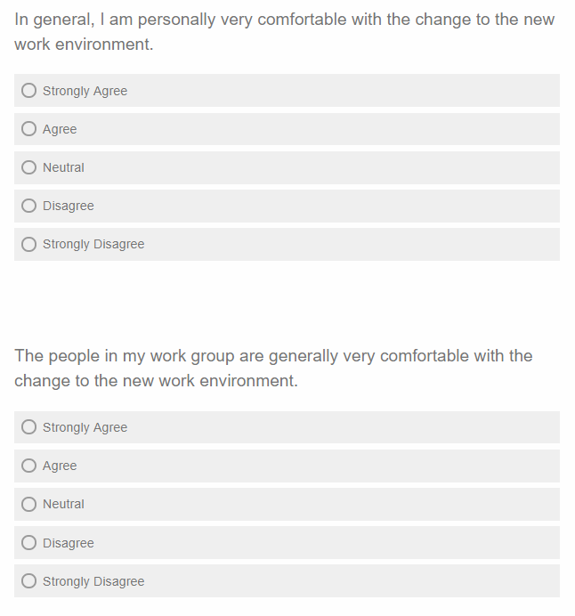Click the 'Agree' label text in first question
This screenshot has width=575, height=616.
[60, 129]
